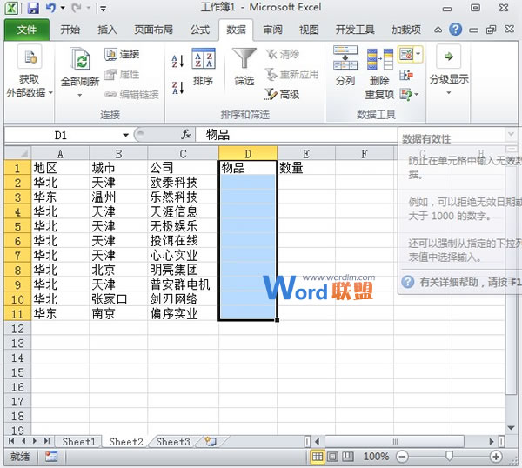Minimize the ribbon with caret icon

pos(438,30)
